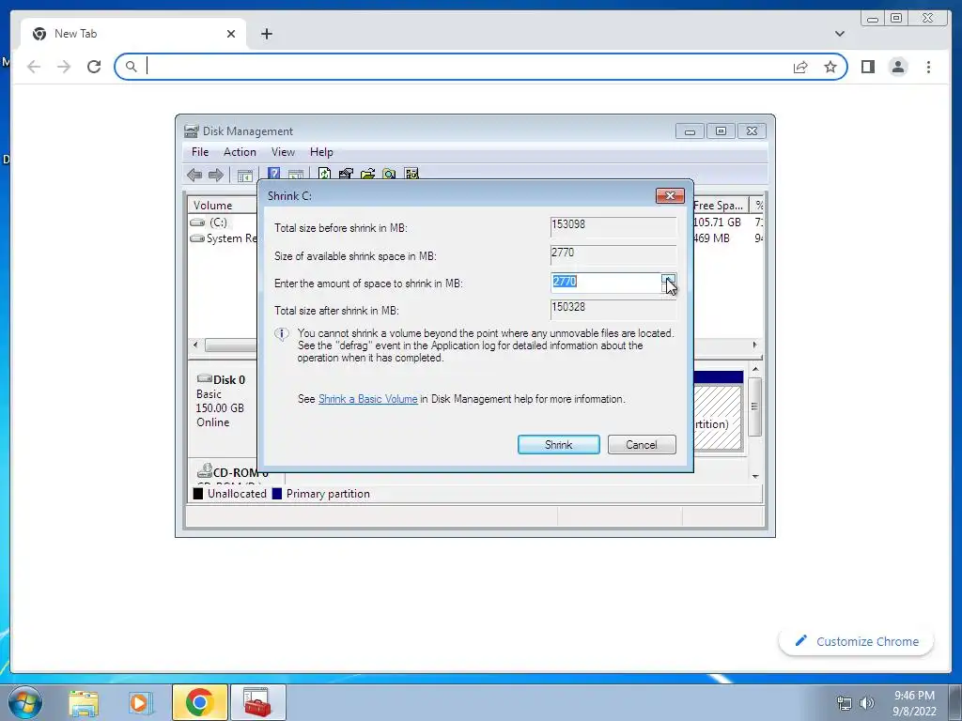Screen dimensions: 962x721
Task: Click share this page icon in address bar
Action: pyautogui.click(x=800, y=67)
